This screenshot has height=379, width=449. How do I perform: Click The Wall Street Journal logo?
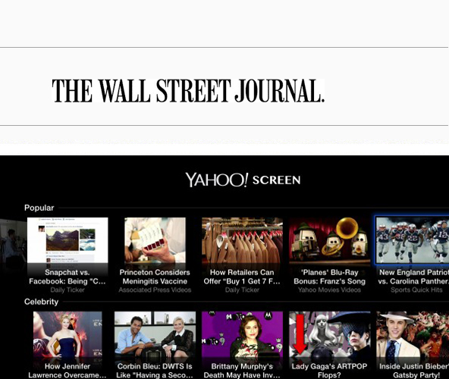click(x=188, y=91)
